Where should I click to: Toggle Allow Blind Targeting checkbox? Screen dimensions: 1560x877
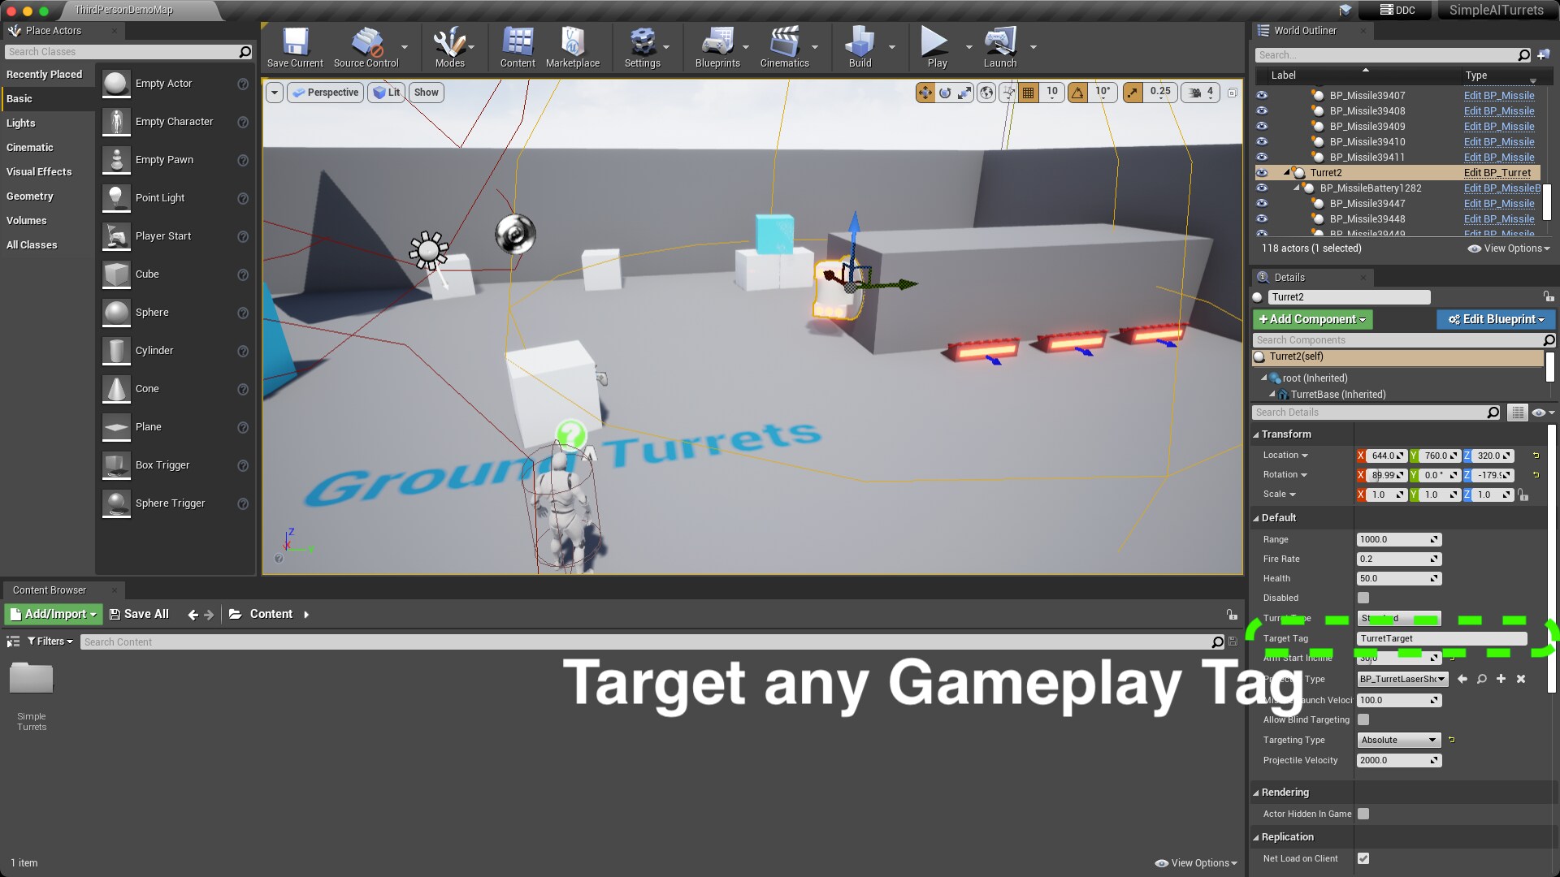pos(1363,720)
